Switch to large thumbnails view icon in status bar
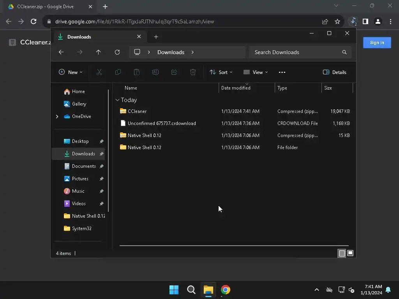 coord(350,253)
